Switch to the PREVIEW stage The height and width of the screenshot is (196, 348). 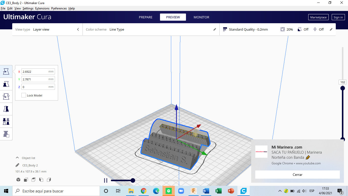pyautogui.click(x=173, y=17)
